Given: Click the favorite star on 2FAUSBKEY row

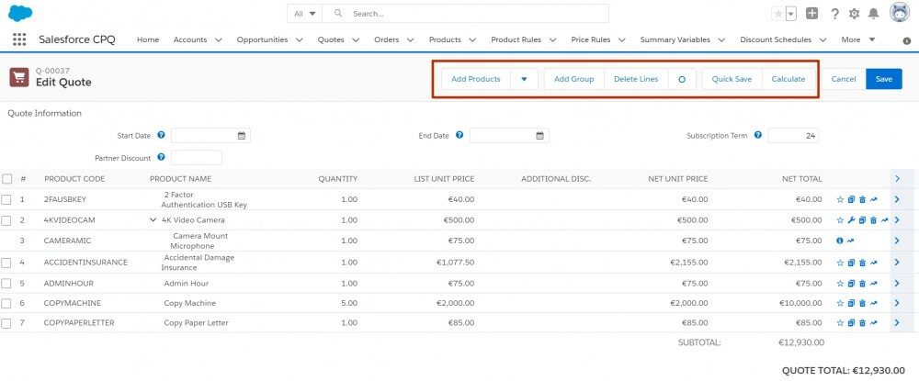Looking at the screenshot, I should [840, 199].
